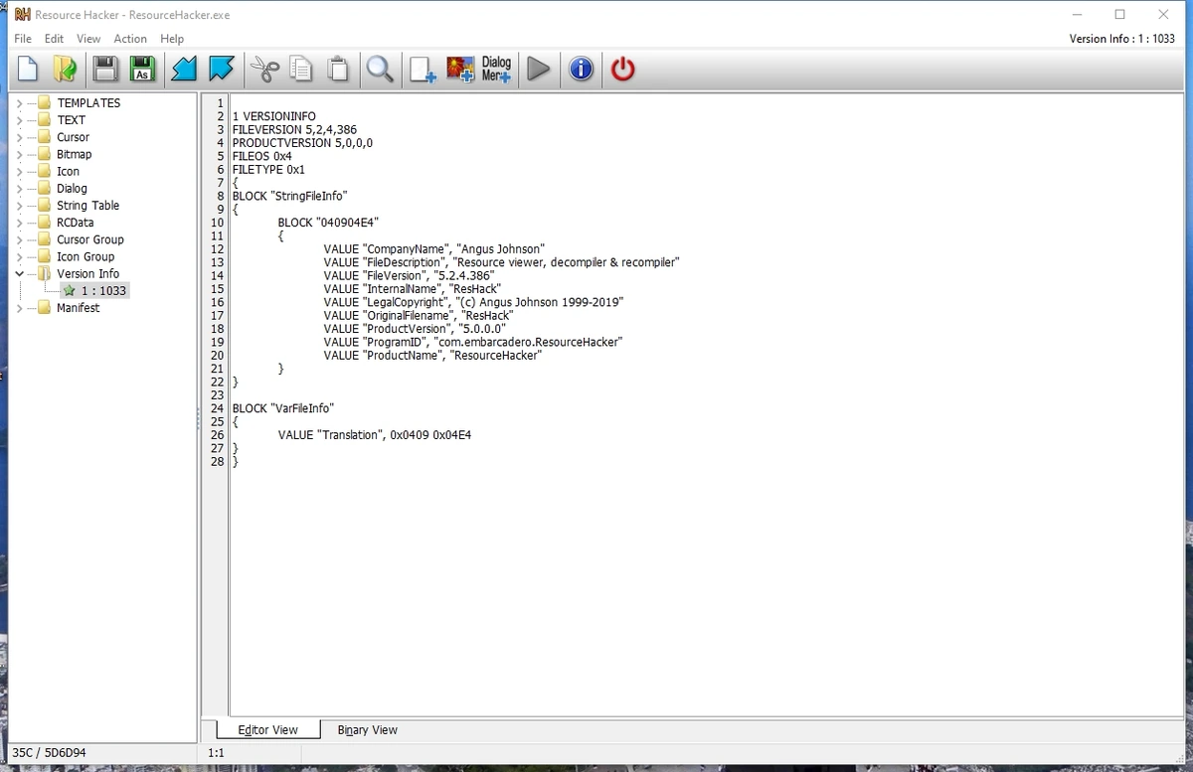The image size is (1193, 772).
Task: Expand the String Table folder arrow
Action: click(19, 206)
